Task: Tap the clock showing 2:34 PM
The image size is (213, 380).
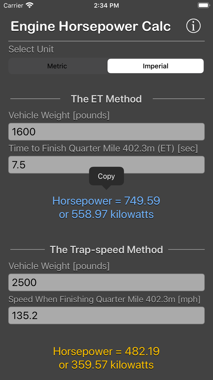Action: [x=106, y=5]
